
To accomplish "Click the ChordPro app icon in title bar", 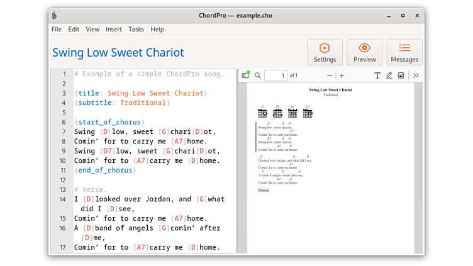I will 55,15.
